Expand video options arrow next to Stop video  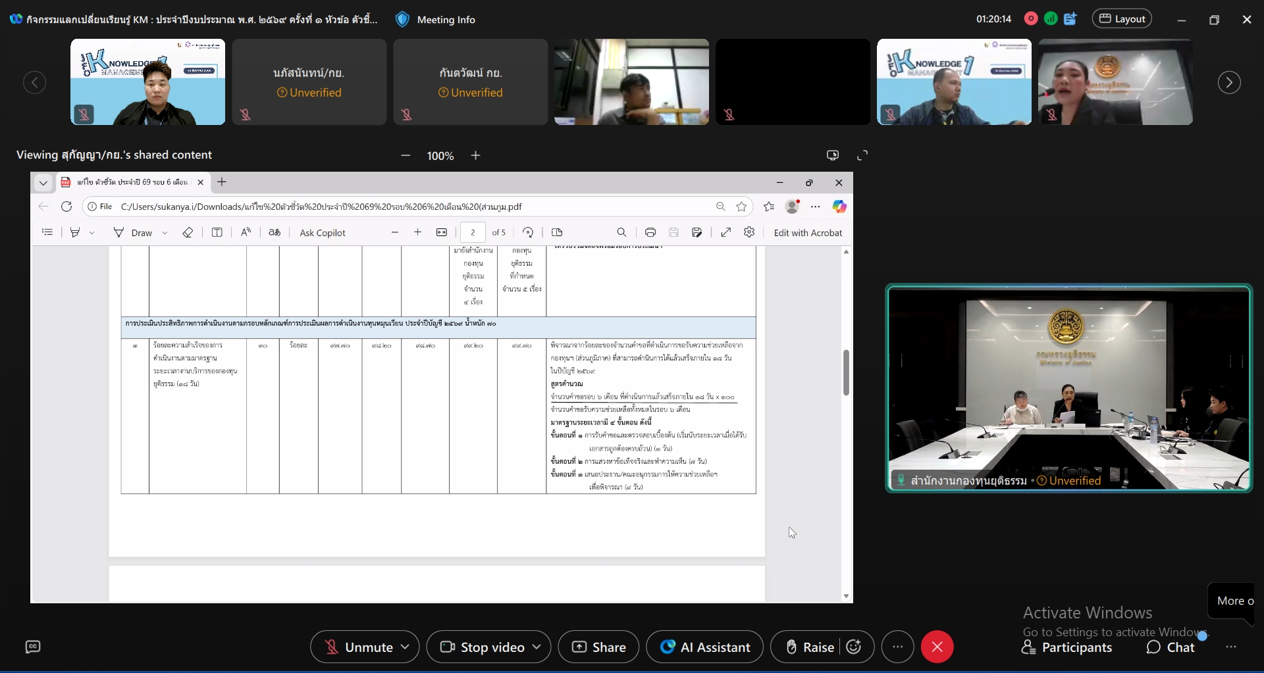(537, 647)
